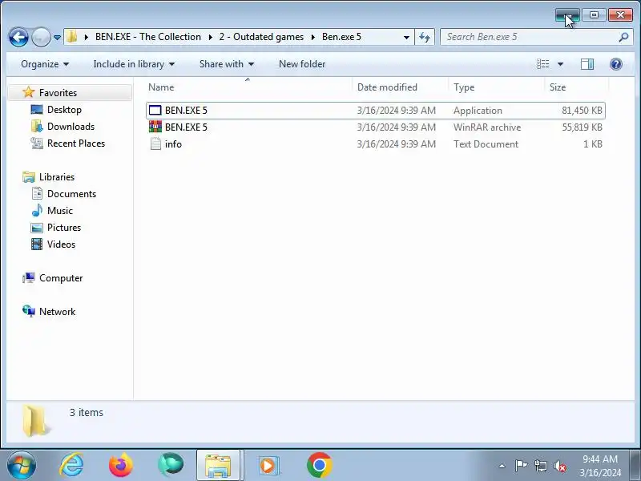641x481 pixels.
Task: Click the 55,819 KB size cell
Action: [x=582, y=127]
